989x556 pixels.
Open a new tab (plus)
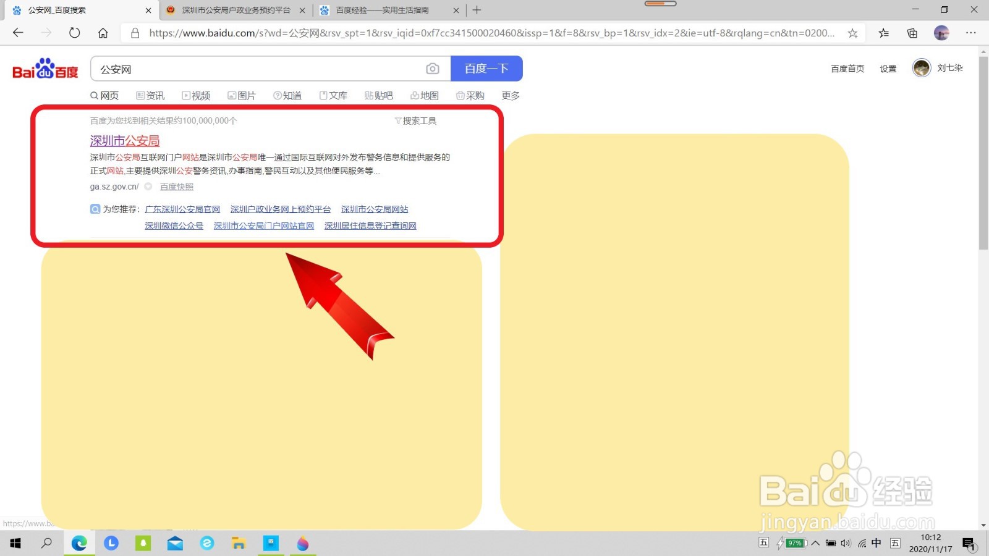[x=477, y=10]
